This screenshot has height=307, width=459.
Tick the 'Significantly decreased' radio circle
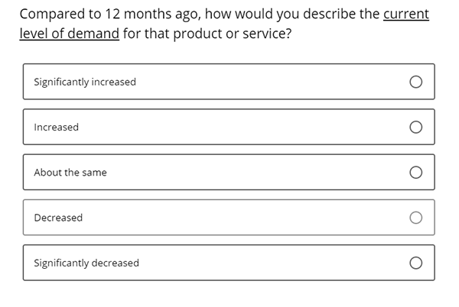[x=415, y=263]
